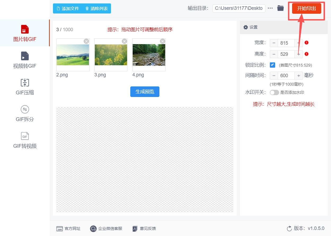Increase 宽度 with the plus stepper
Image resolution: width=331 pixels, height=236 pixels.
tap(299, 43)
